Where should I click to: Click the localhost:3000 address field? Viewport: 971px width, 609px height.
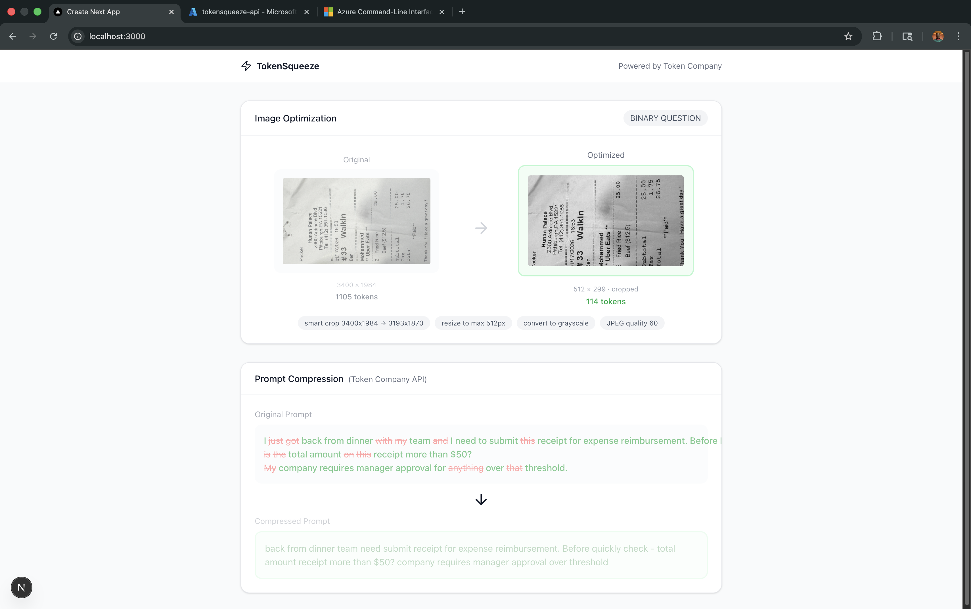pyautogui.click(x=117, y=36)
